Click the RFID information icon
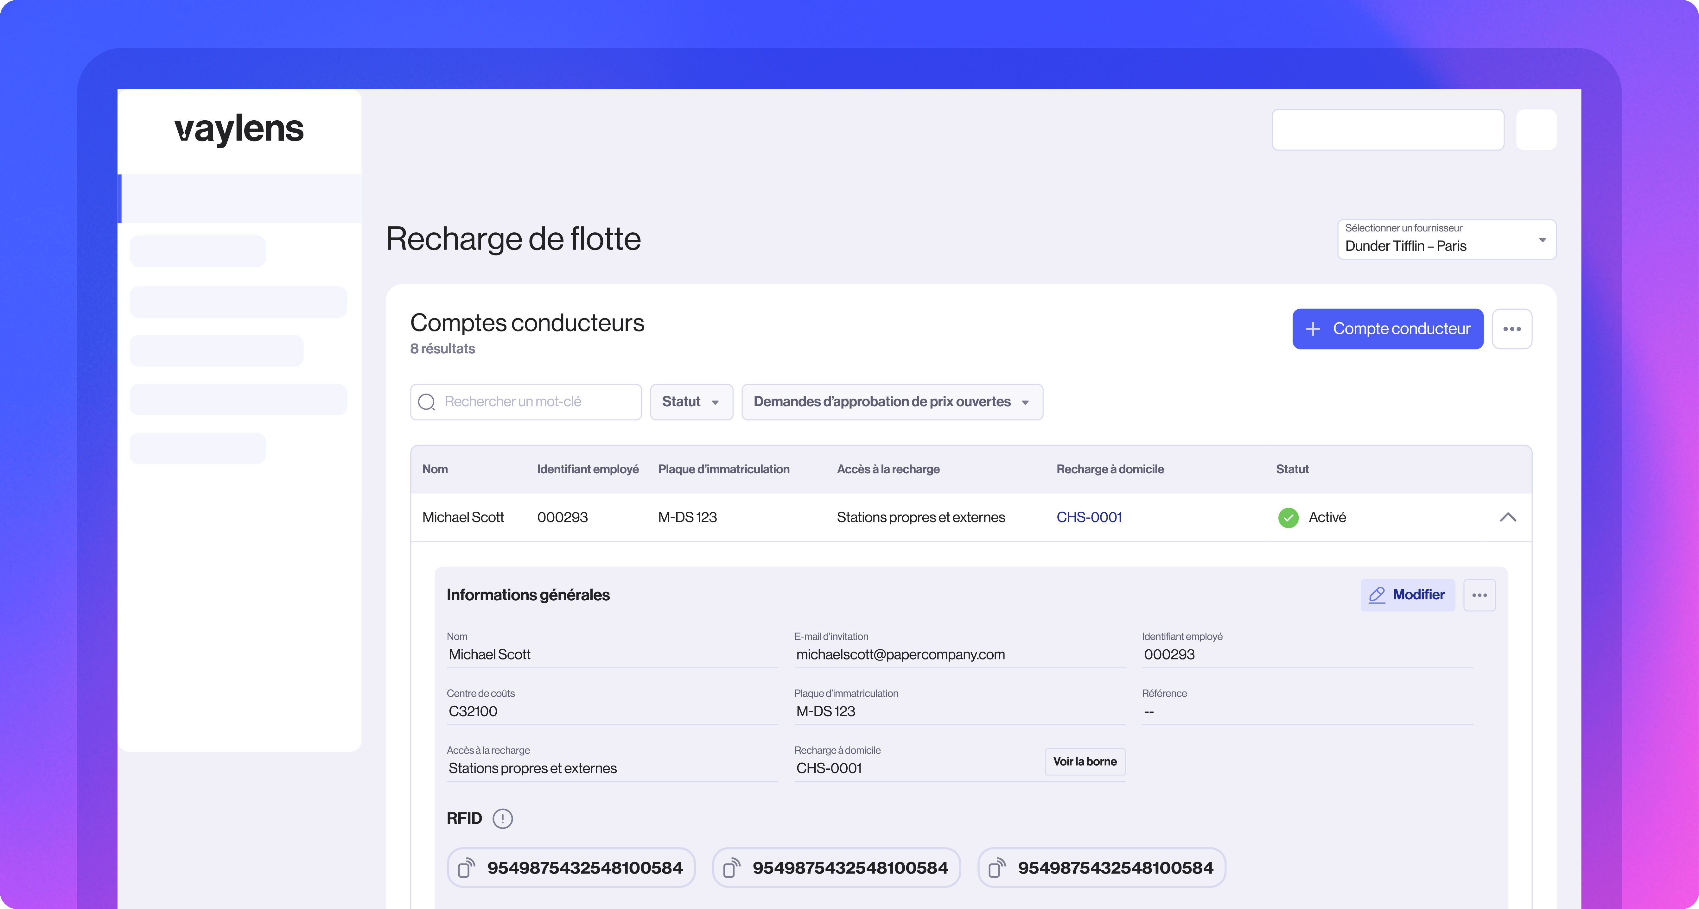This screenshot has width=1699, height=909. [503, 818]
